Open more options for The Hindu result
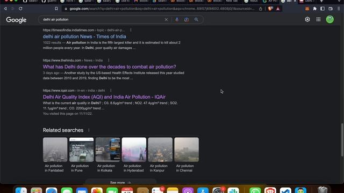This screenshot has height=193, width=344. click(x=109, y=60)
